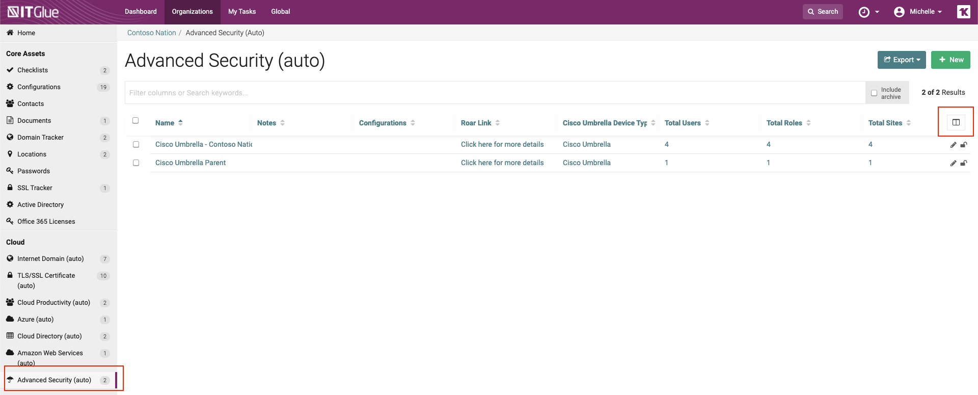The image size is (978, 395).
Task: Click the SSL Tracker lock icon
Action: pyautogui.click(x=10, y=188)
